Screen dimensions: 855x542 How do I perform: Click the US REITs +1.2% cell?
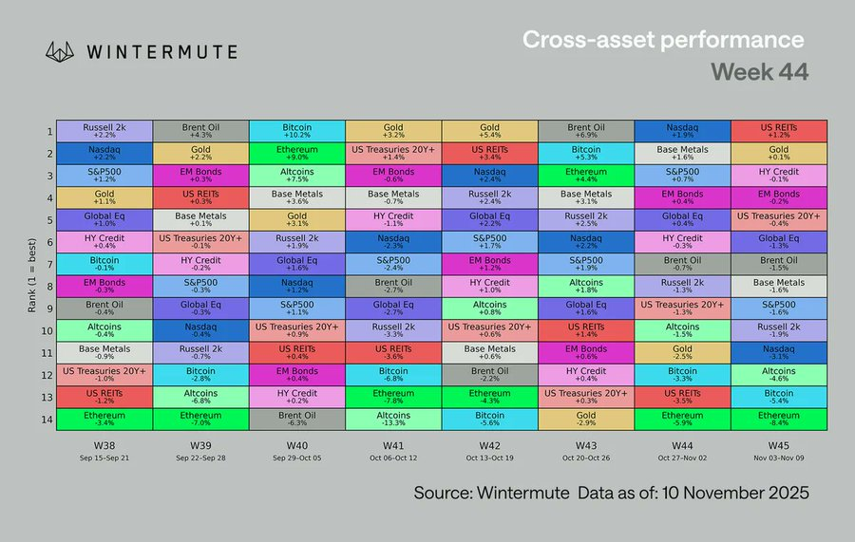tap(779, 130)
